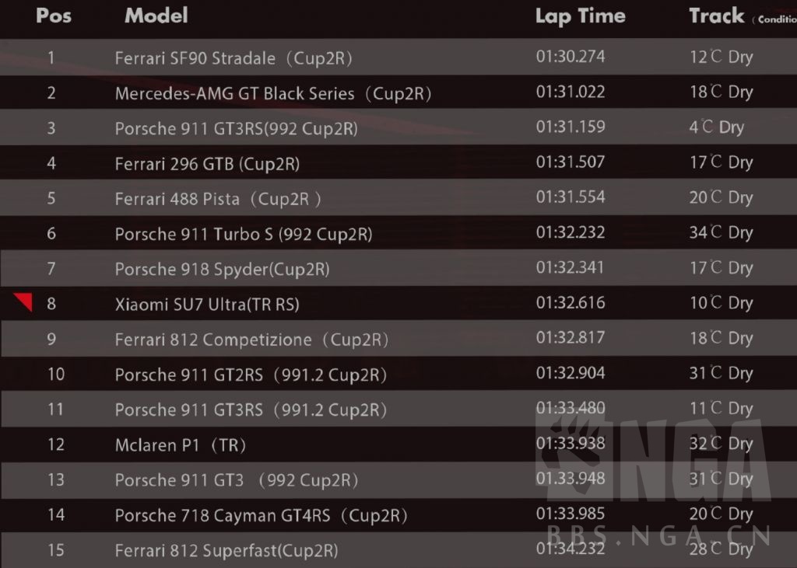Select the "Track" conditions column header

click(x=717, y=16)
